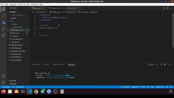Open the Extensions view
This screenshot has height=98, width=174.
pos(3,35)
